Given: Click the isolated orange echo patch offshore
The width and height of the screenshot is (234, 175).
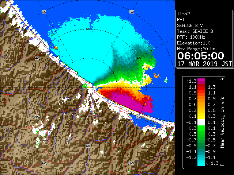Looking at the screenshot, I should pyautogui.click(x=157, y=75).
